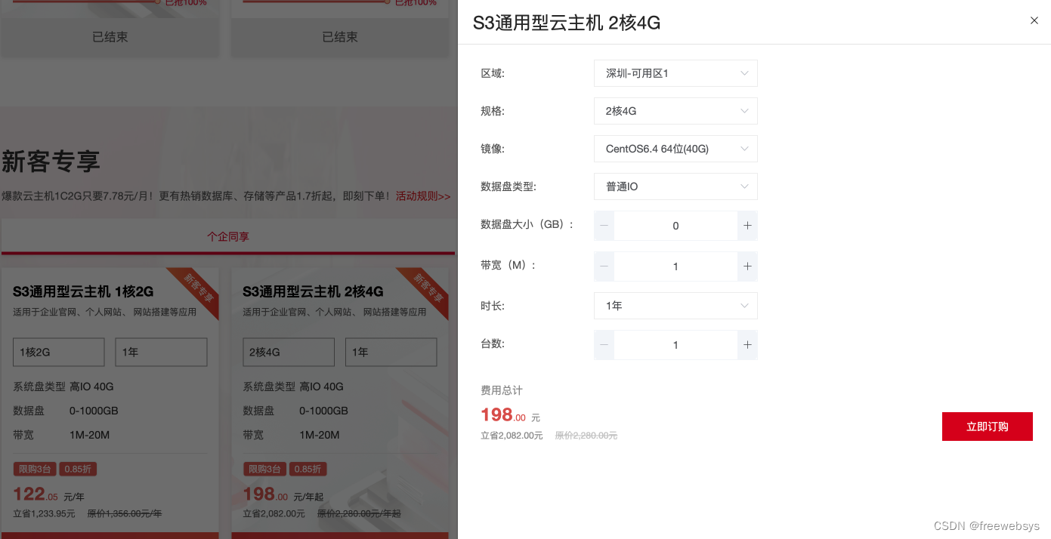The width and height of the screenshot is (1051, 539).
Task: Click the 带宽 value field
Action: (x=675, y=266)
